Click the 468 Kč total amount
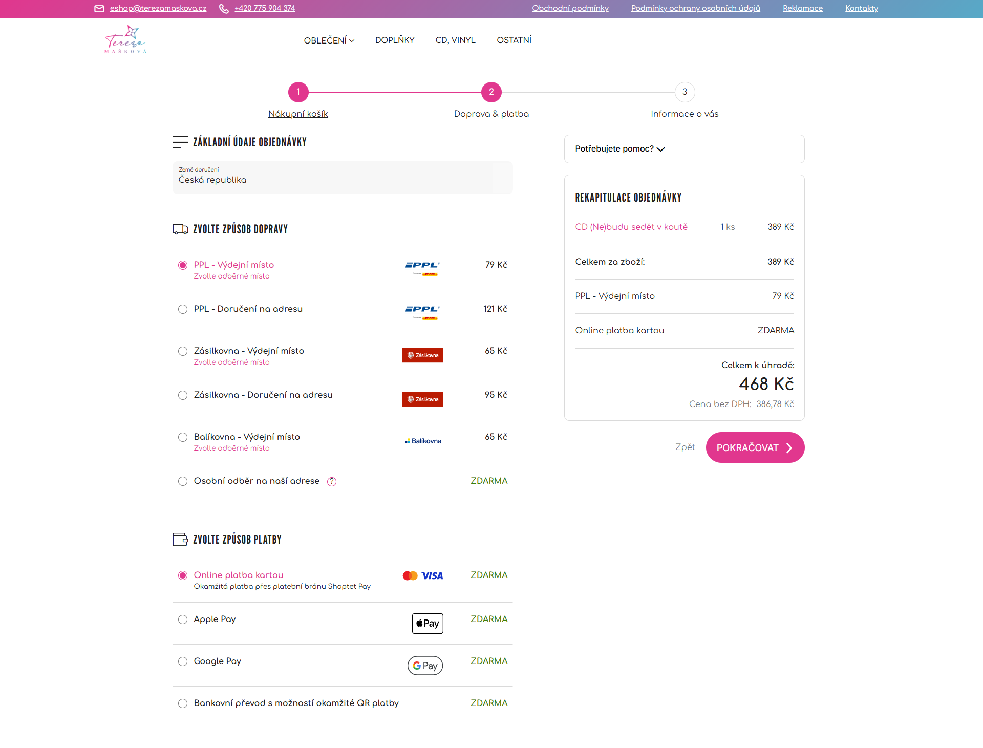The width and height of the screenshot is (983, 748). [766, 384]
